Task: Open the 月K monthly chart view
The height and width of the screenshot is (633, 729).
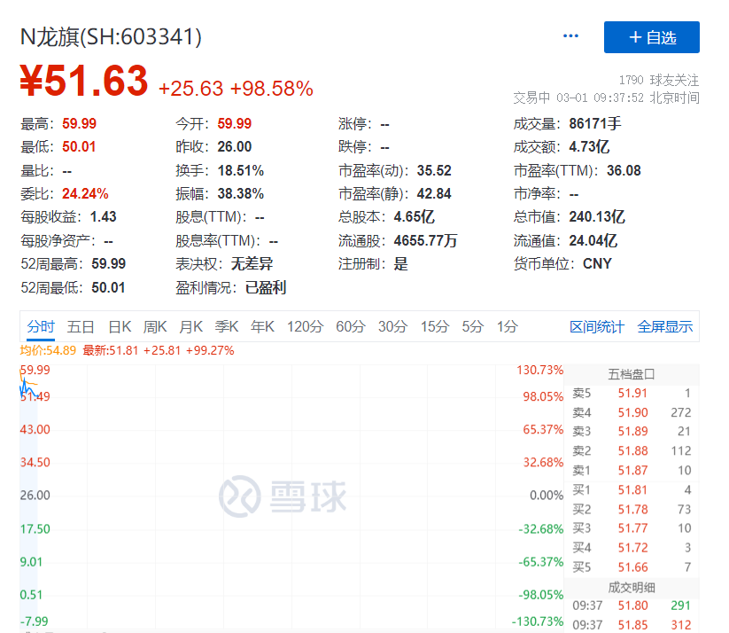Action: pyautogui.click(x=190, y=326)
